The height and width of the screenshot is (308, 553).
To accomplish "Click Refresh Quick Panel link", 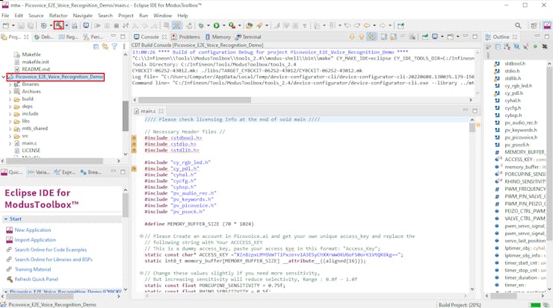I will pyautogui.click(x=37, y=279).
